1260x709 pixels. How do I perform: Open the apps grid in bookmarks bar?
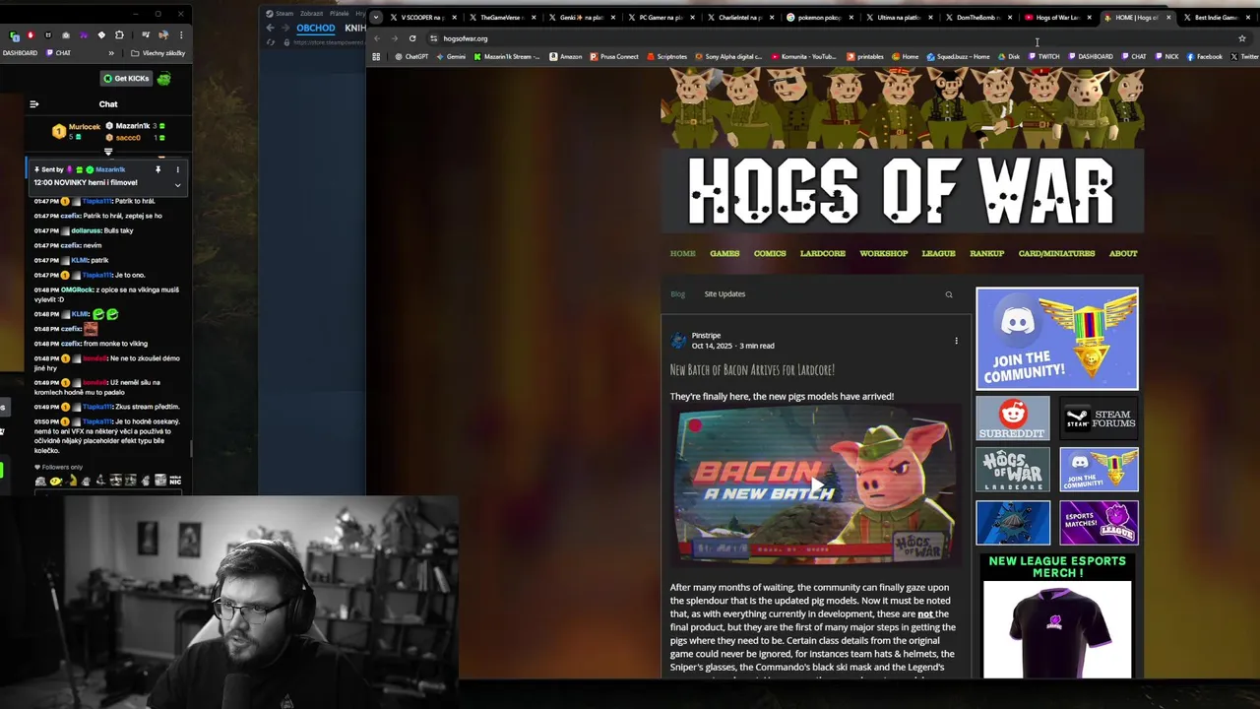pyautogui.click(x=376, y=57)
